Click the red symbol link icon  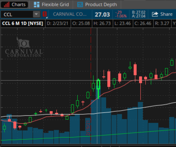[45, 14]
